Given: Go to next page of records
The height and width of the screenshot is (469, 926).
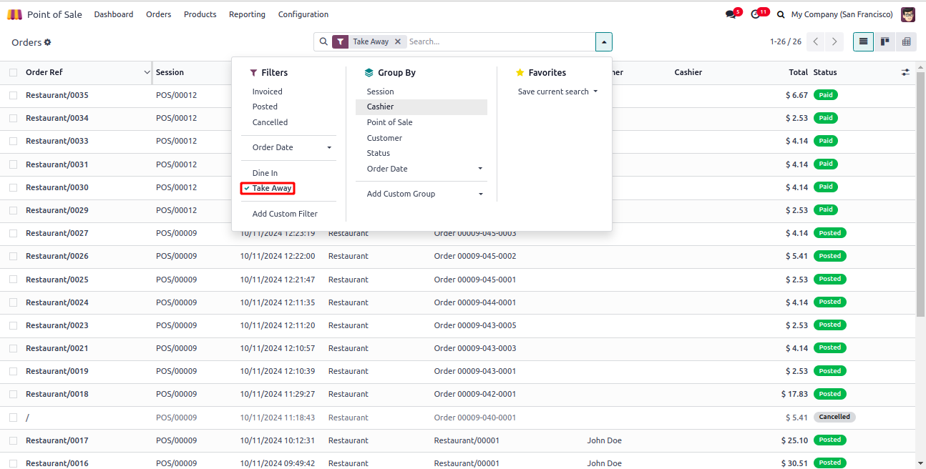Looking at the screenshot, I should 834,41.
